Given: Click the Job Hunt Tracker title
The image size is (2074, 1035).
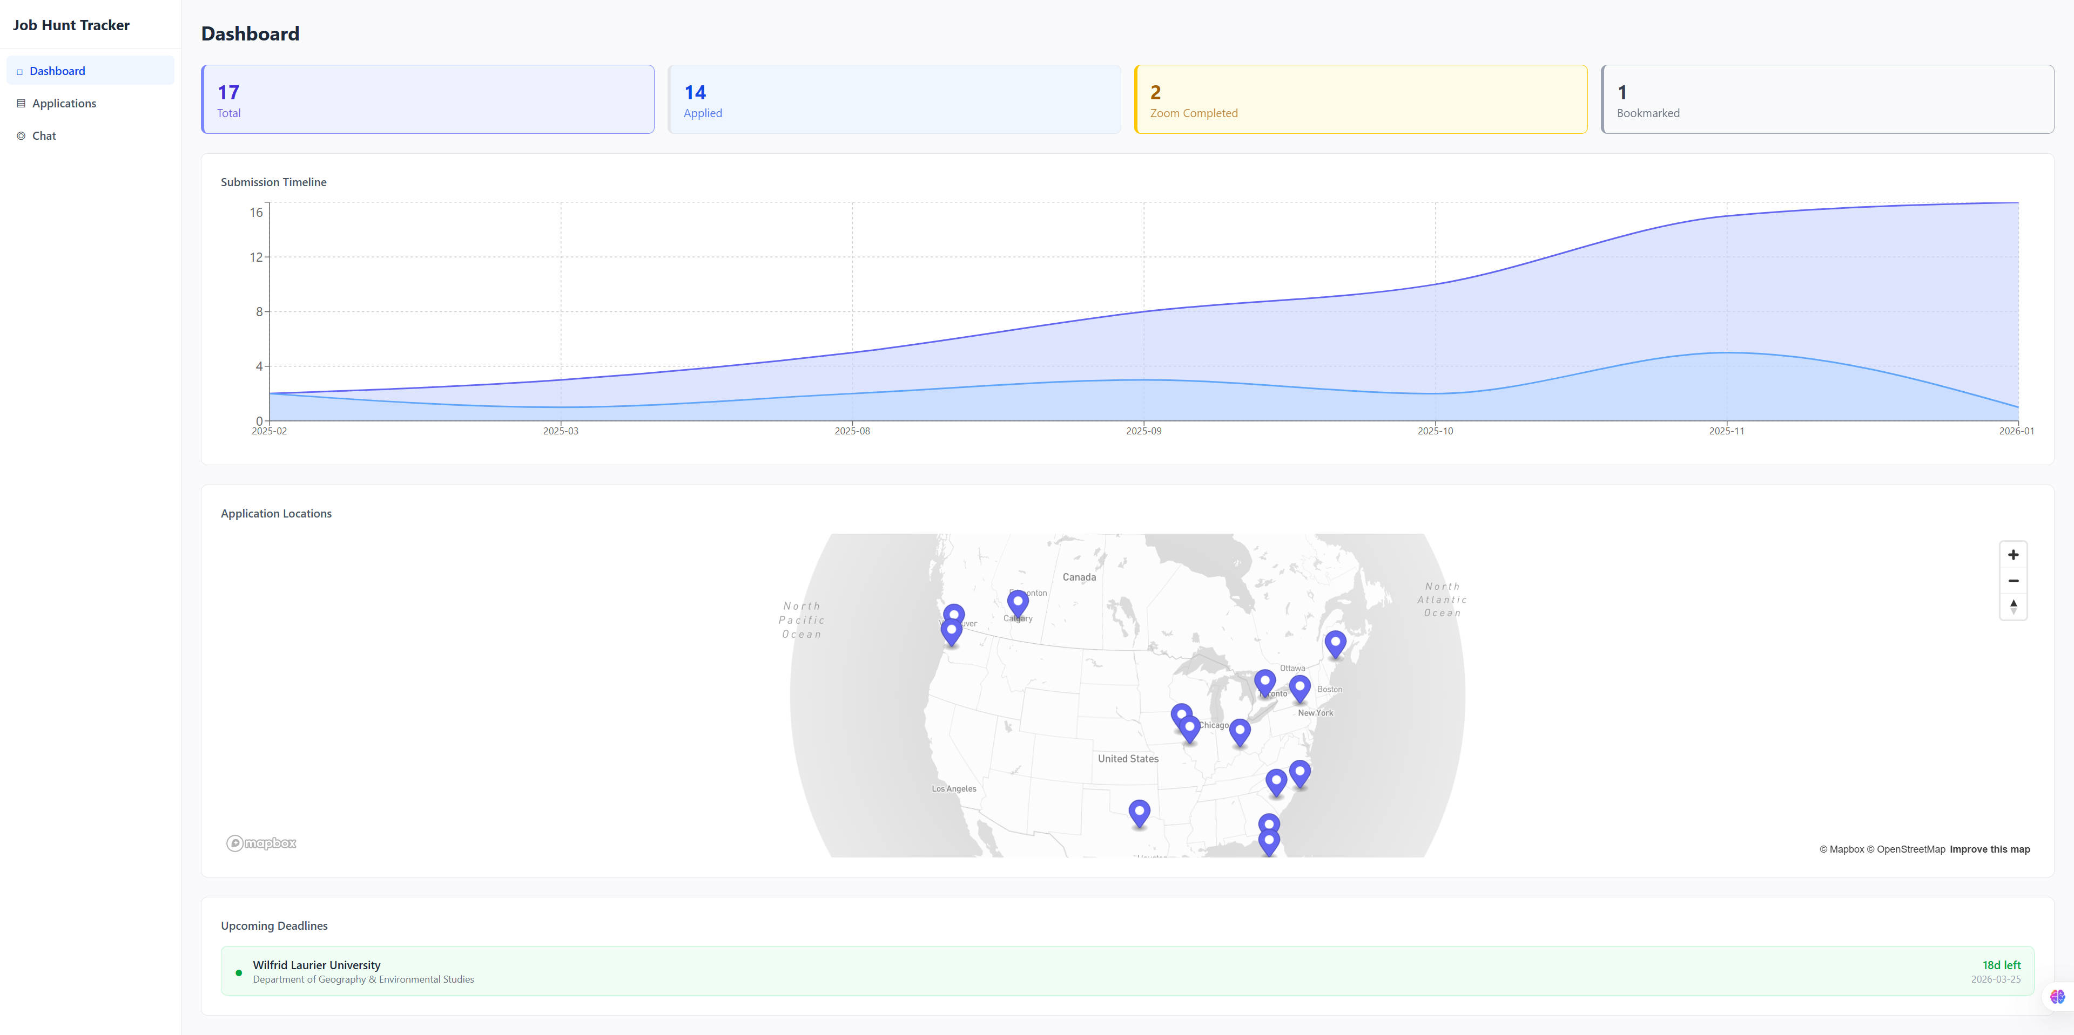Looking at the screenshot, I should tap(71, 25).
